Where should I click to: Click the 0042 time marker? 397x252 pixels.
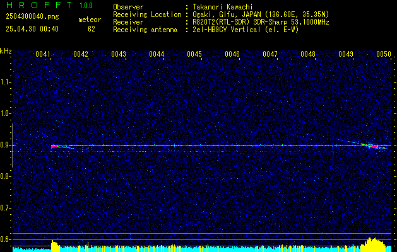click(81, 54)
